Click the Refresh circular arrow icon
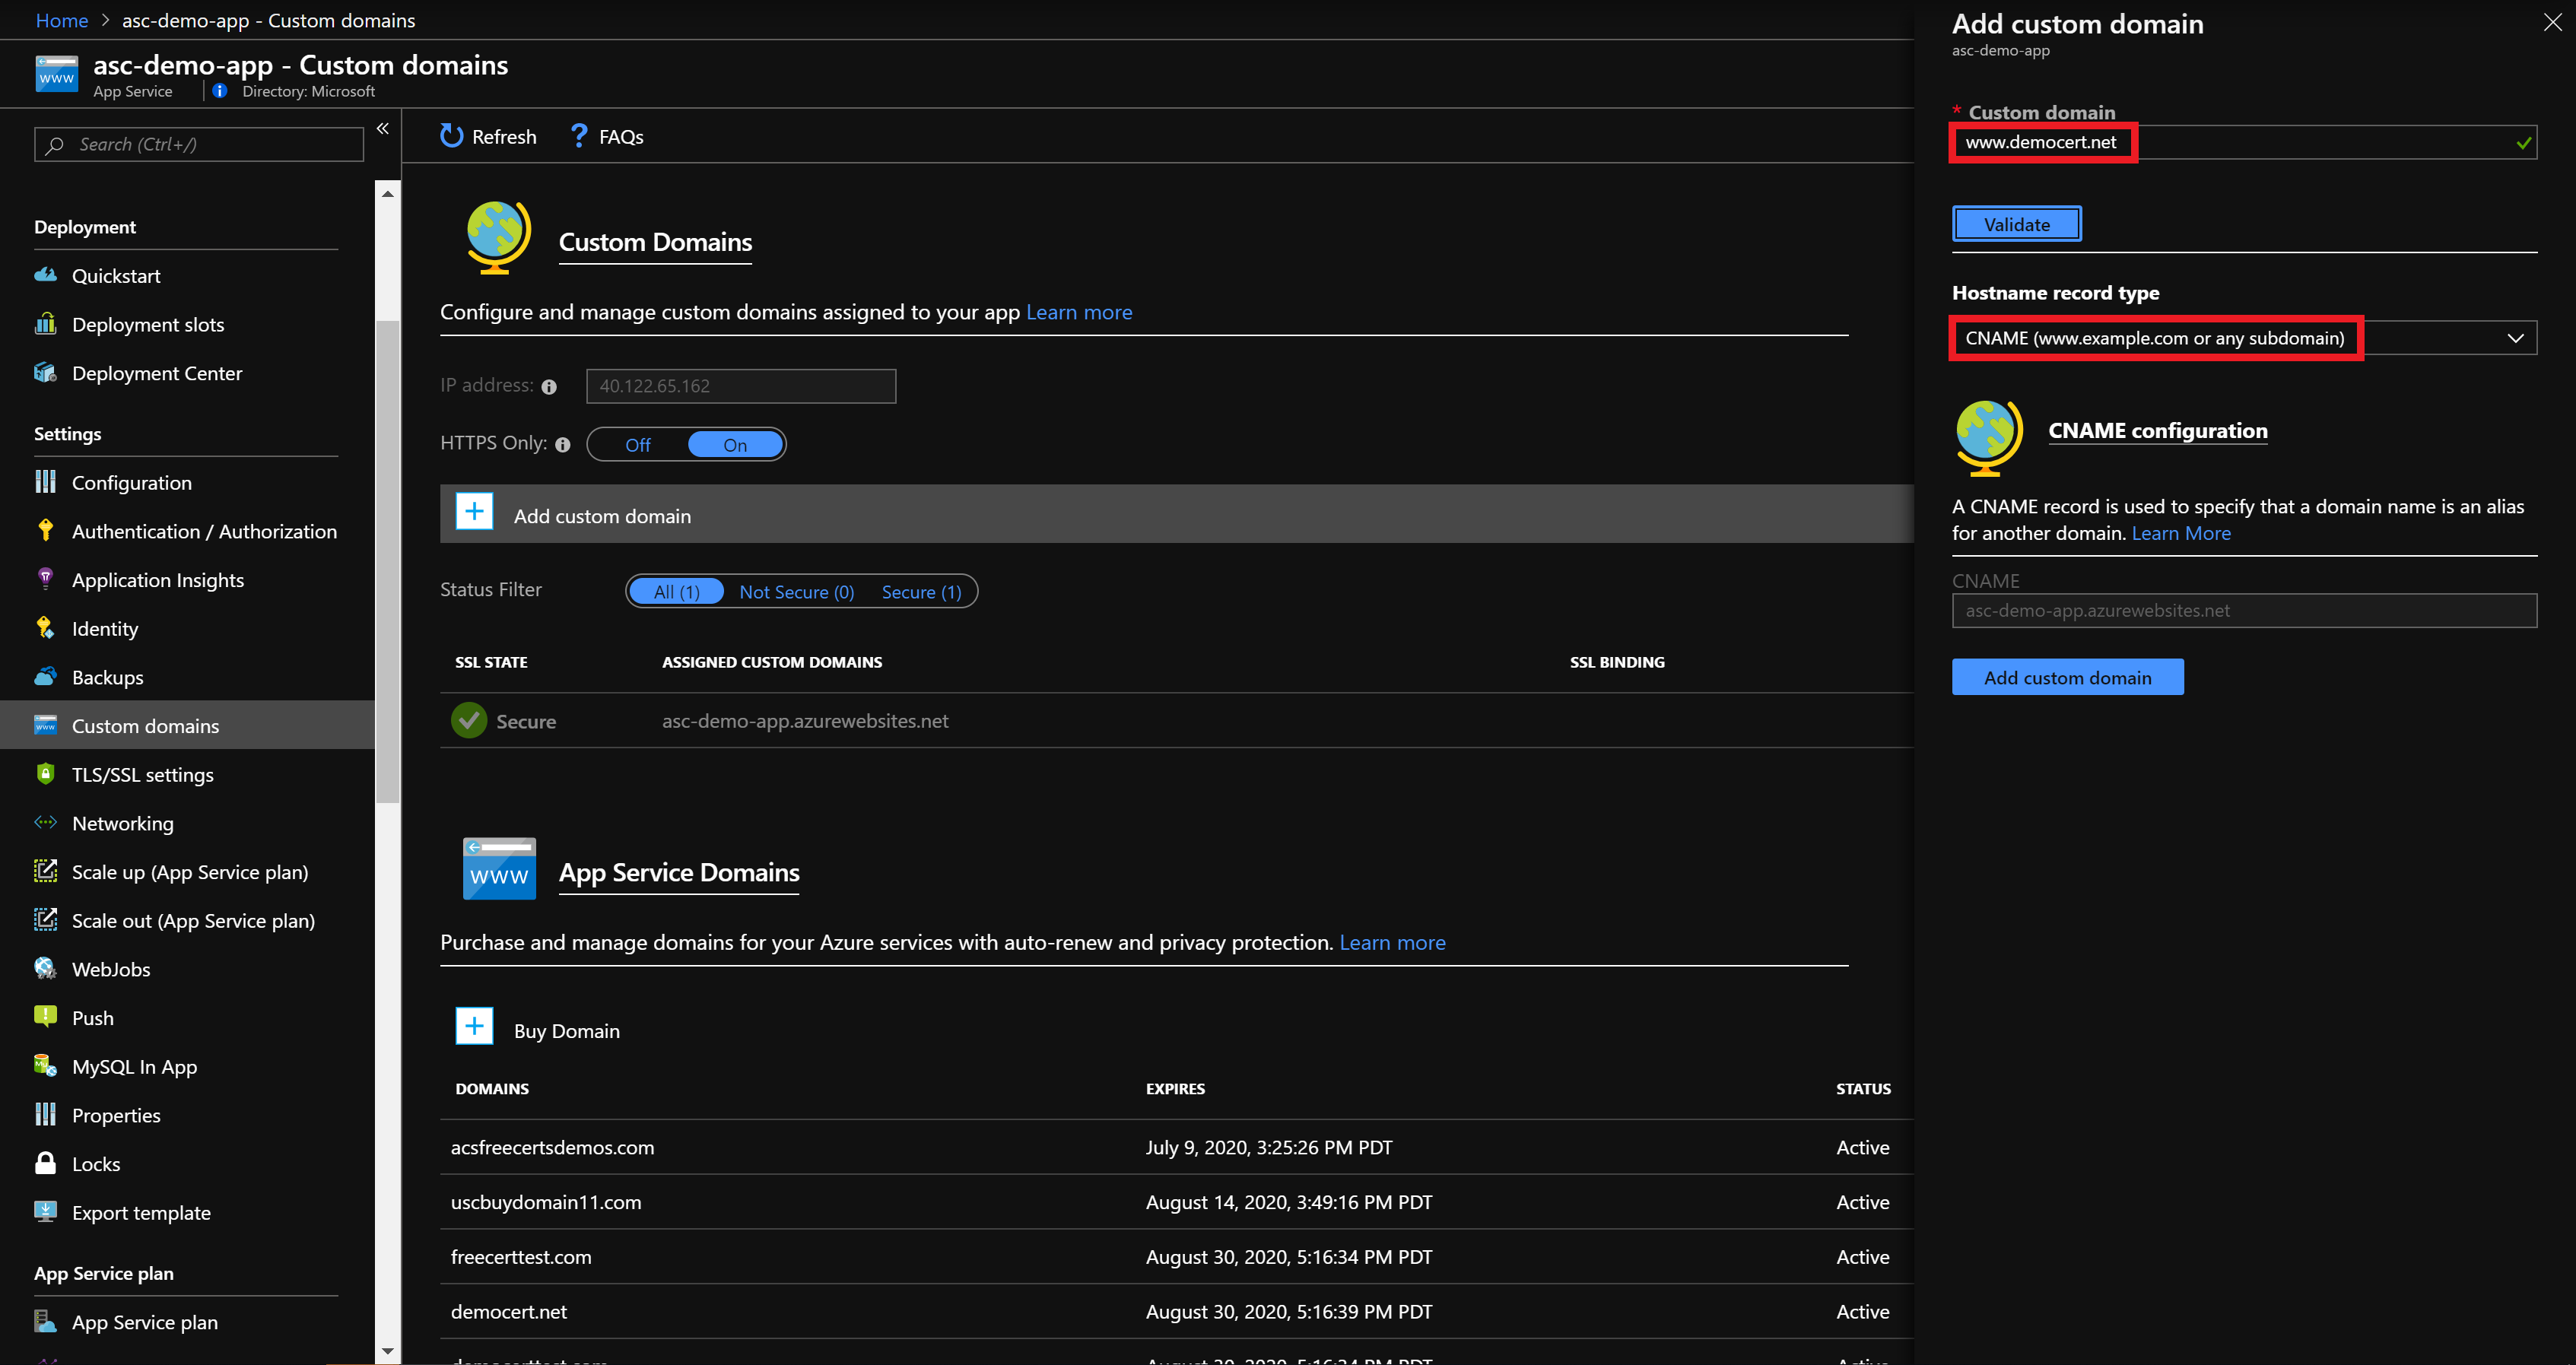2576x1365 pixels. pos(452,136)
